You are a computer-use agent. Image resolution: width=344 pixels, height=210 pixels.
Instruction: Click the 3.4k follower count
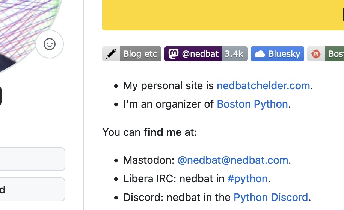[234, 54]
